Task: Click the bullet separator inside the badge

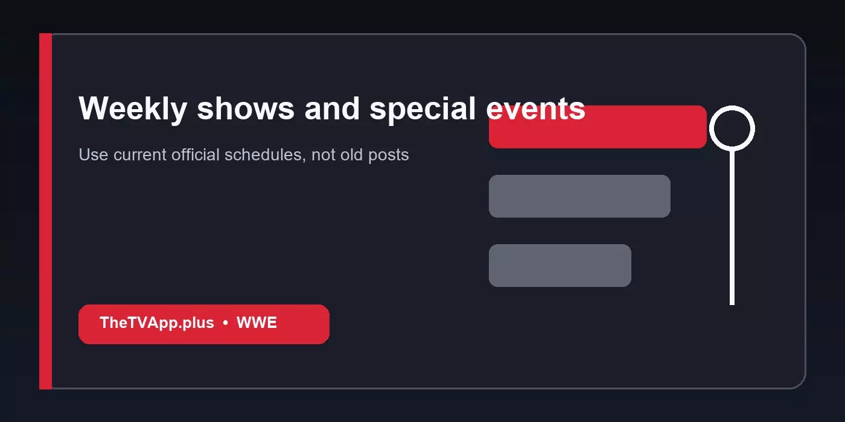Action: click(225, 323)
